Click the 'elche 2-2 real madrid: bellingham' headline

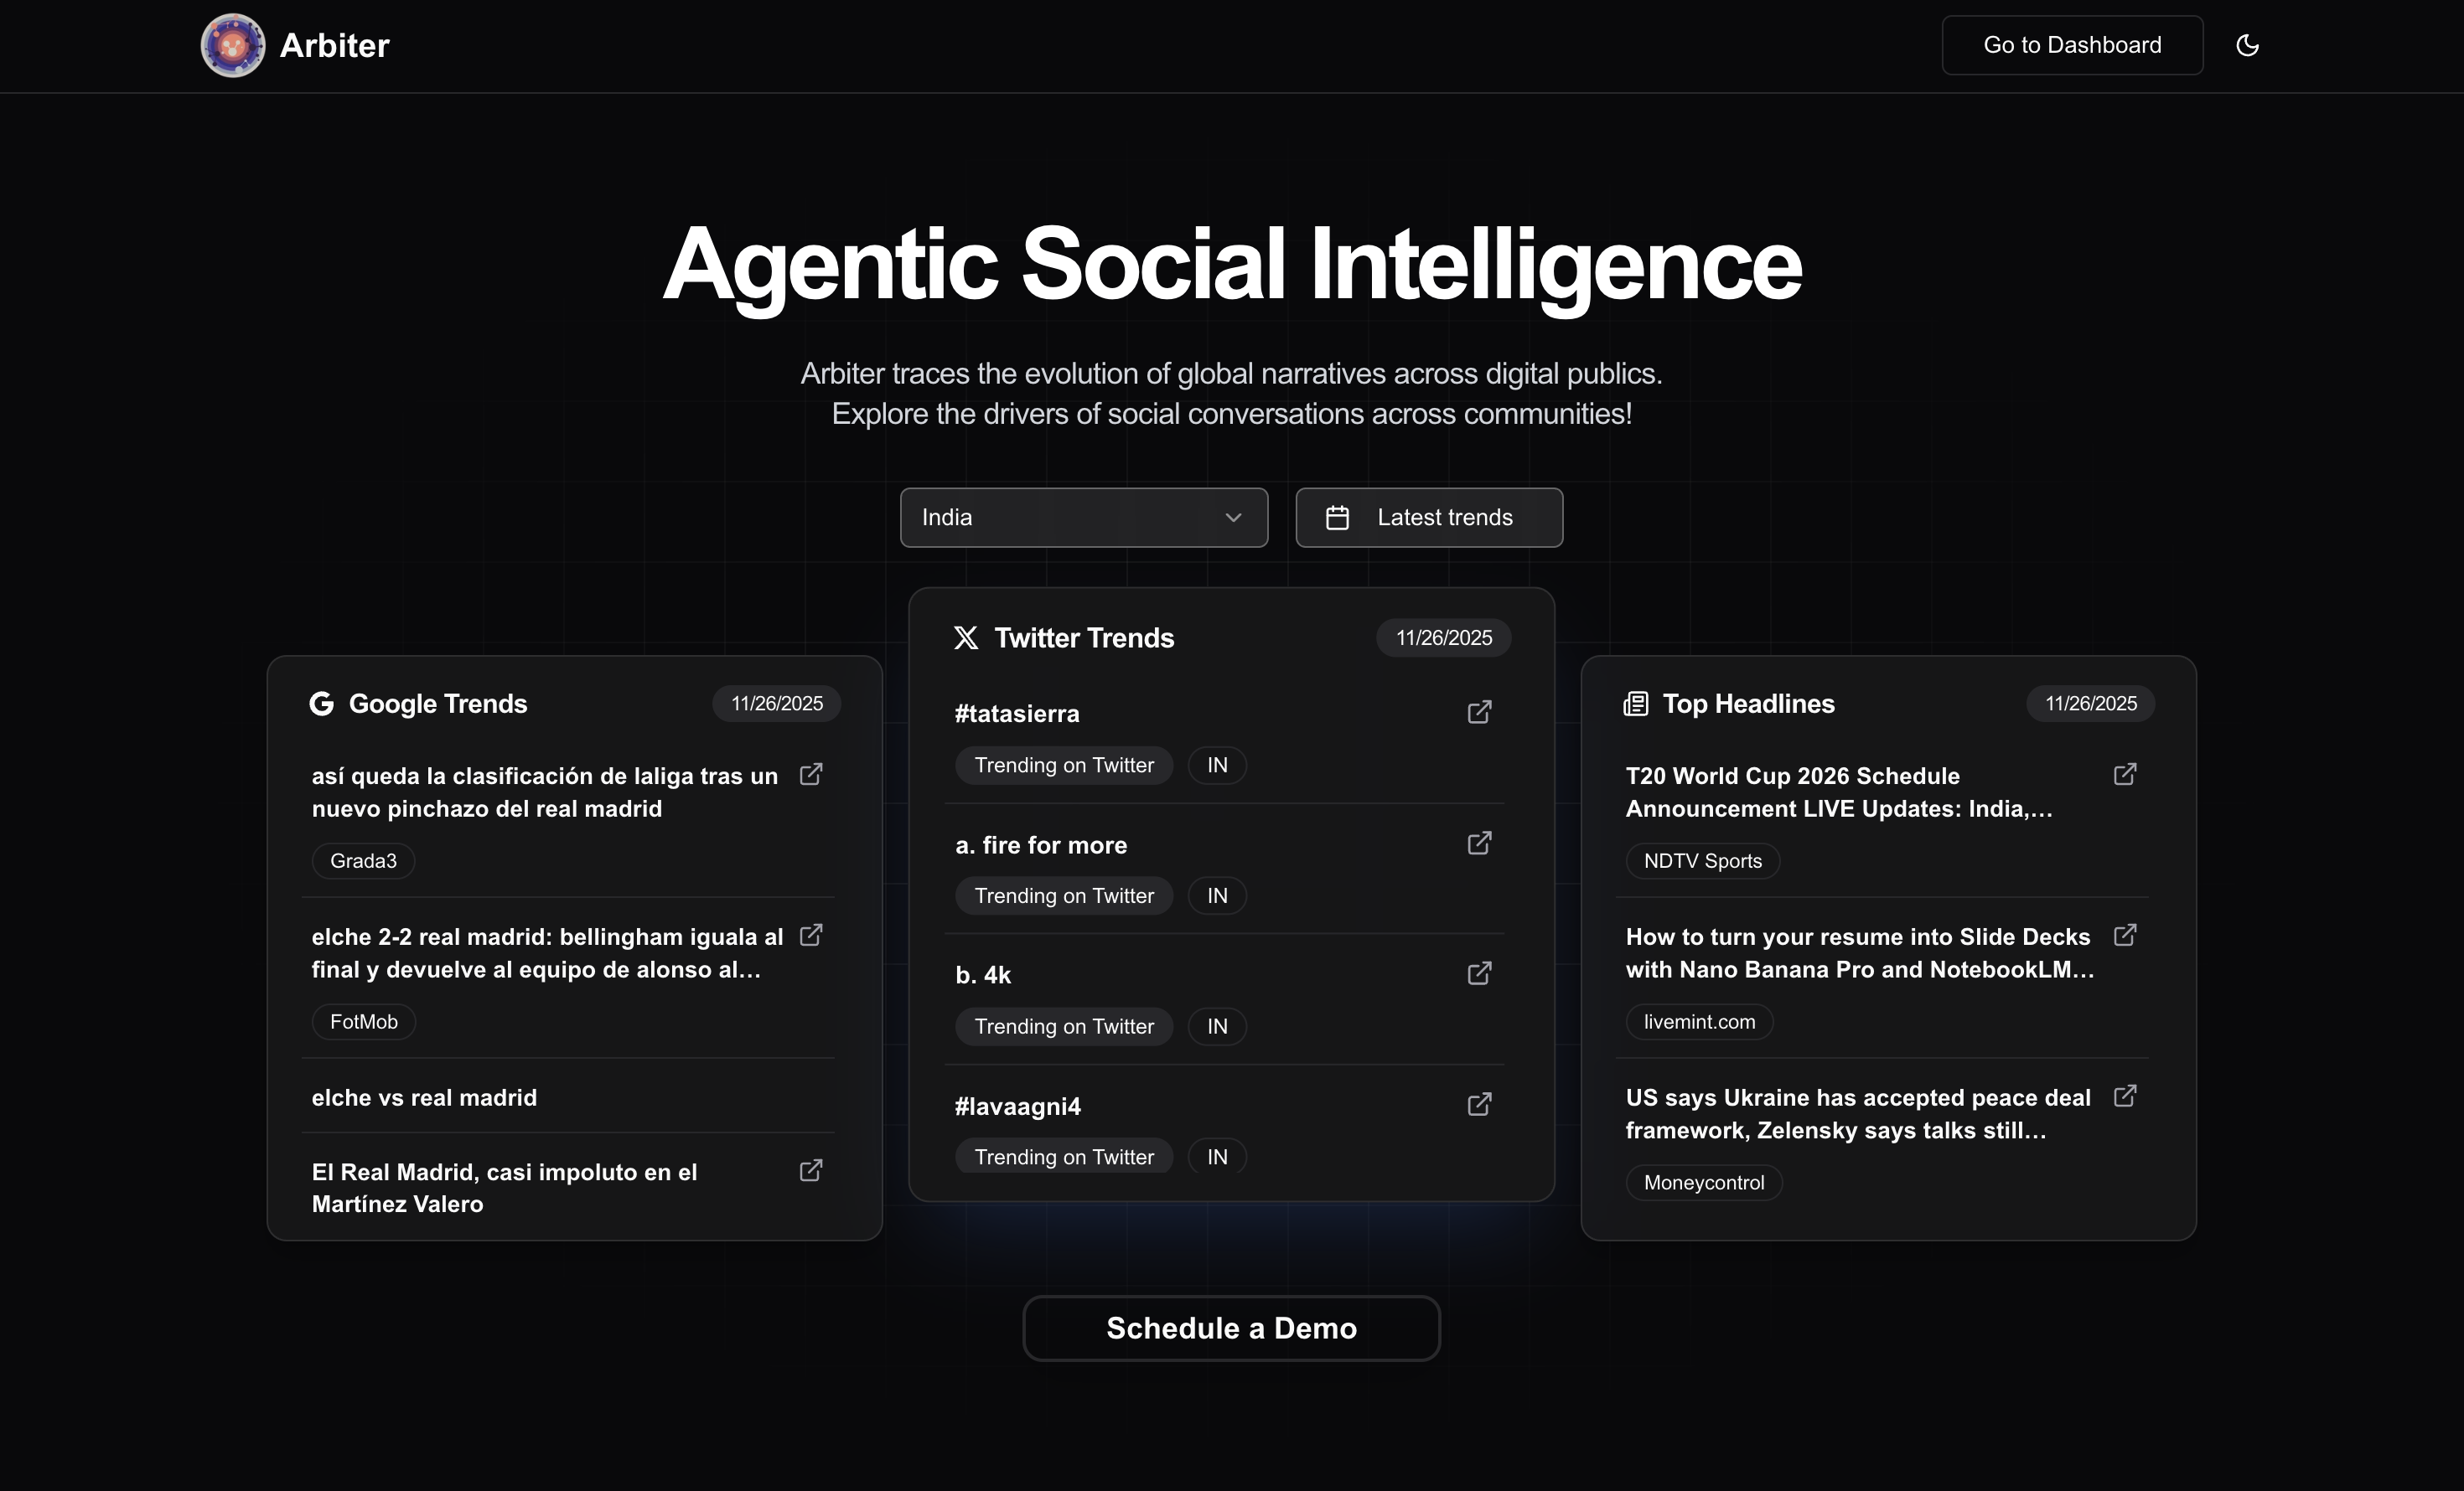(x=548, y=953)
